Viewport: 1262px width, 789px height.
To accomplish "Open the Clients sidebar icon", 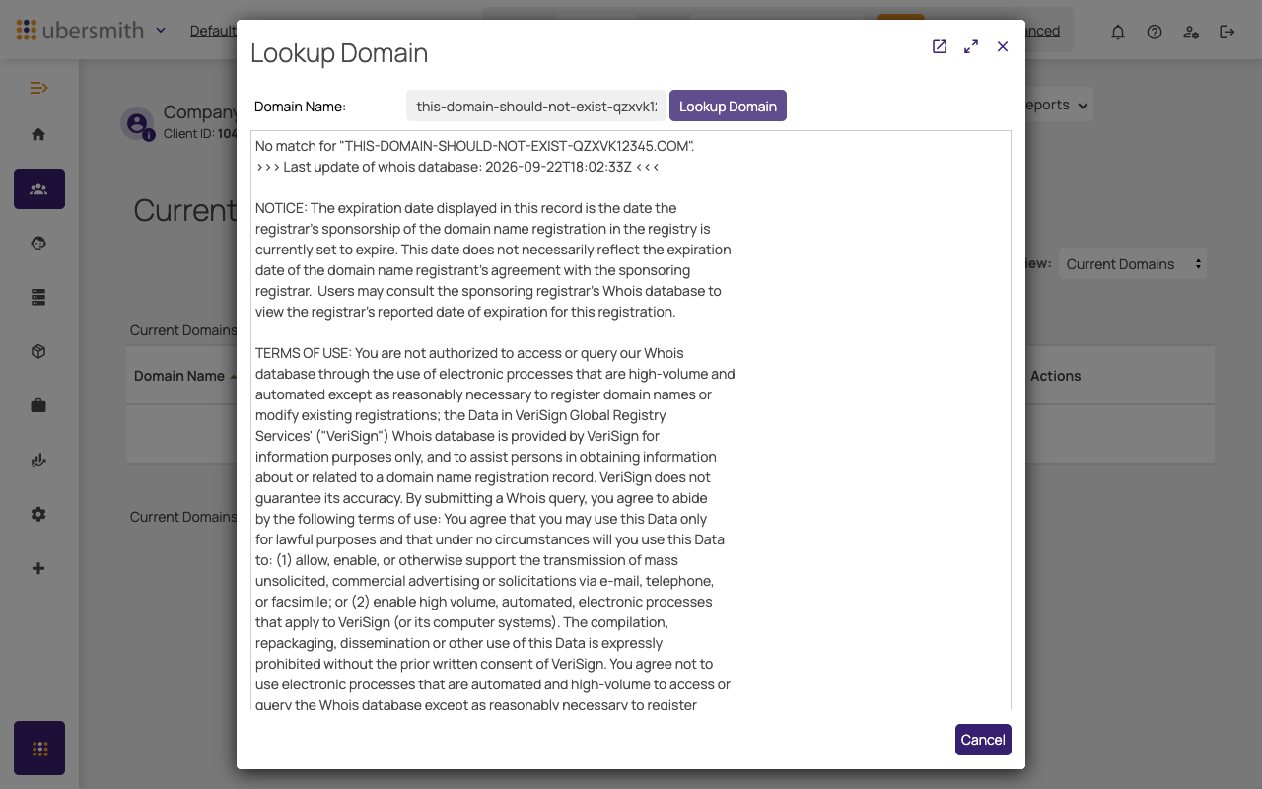I will point(39,188).
